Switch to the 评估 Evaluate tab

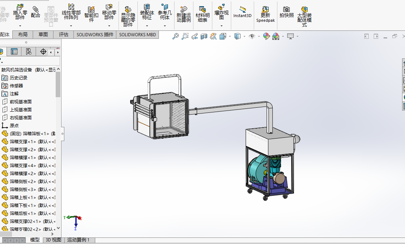64,34
